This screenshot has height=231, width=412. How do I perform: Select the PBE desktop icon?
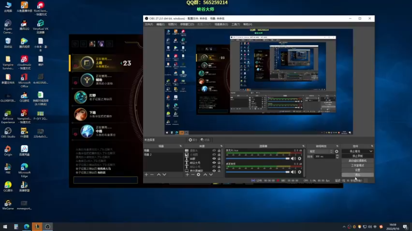coord(8,168)
